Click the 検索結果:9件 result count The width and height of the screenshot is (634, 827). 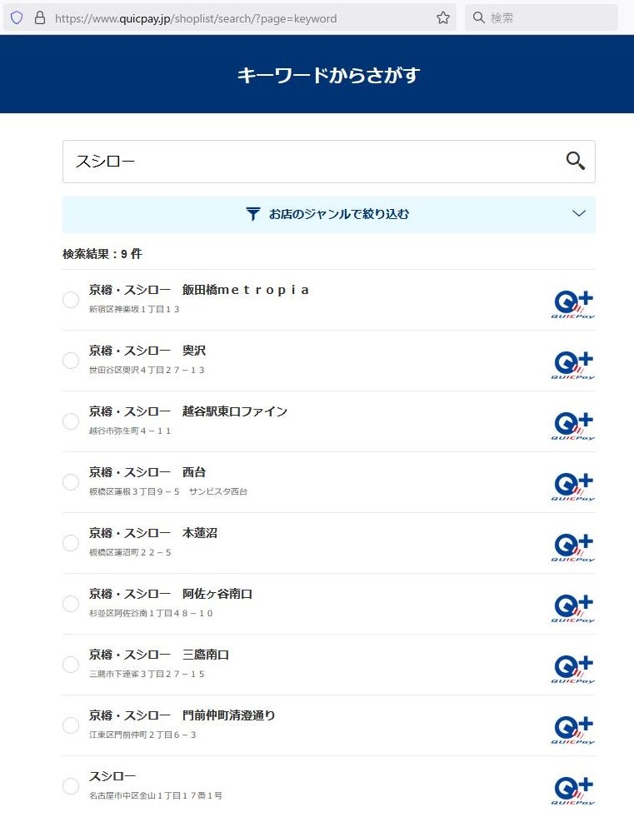102,254
